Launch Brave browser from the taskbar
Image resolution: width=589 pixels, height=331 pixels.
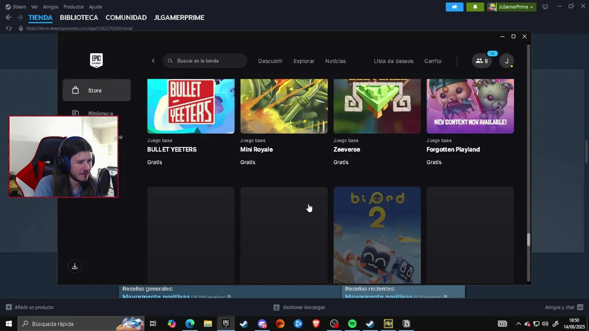pos(316,324)
